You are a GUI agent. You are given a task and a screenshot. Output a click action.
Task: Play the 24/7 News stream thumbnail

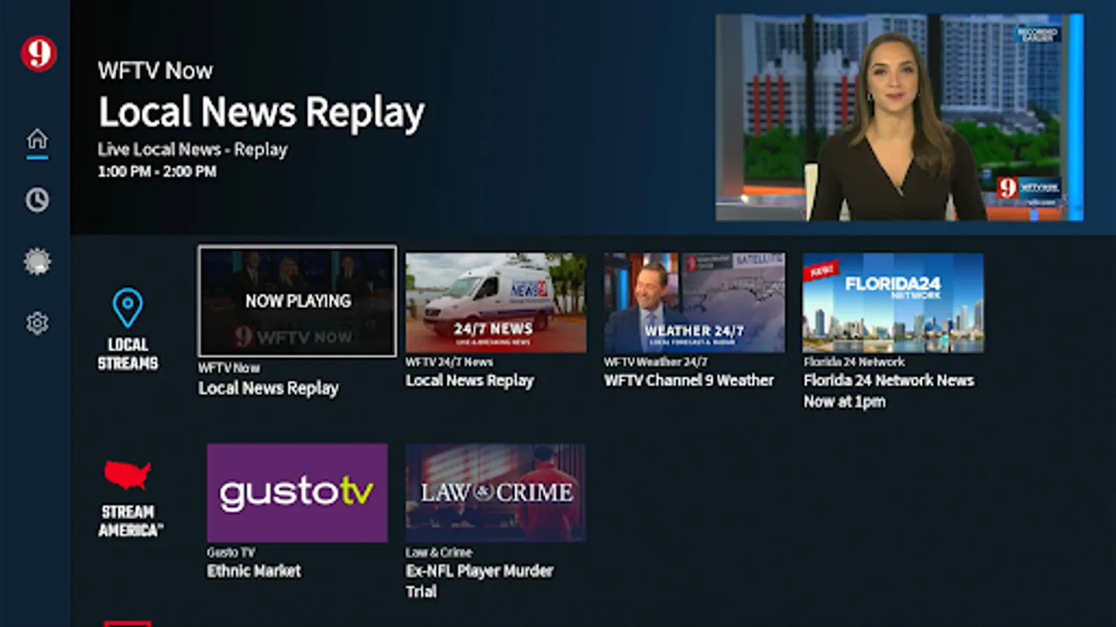[x=496, y=302]
